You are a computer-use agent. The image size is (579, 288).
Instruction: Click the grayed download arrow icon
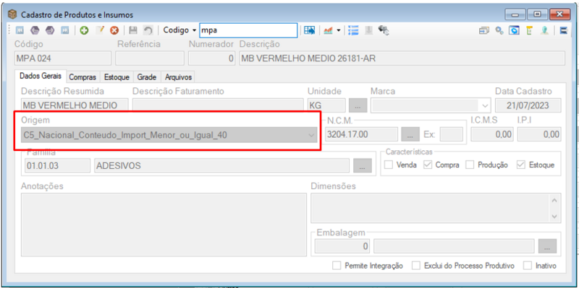(x=368, y=30)
